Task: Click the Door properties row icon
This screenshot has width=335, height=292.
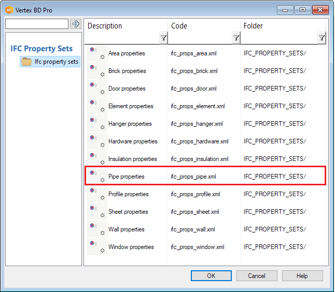Action: pos(97,89)
